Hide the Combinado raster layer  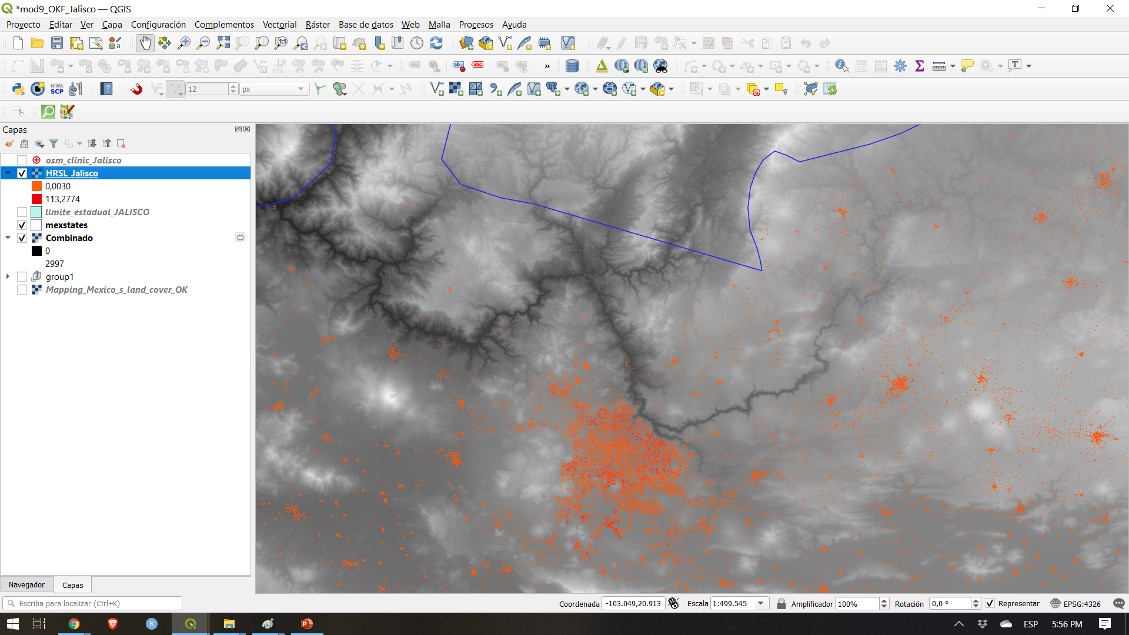(22, 238)
